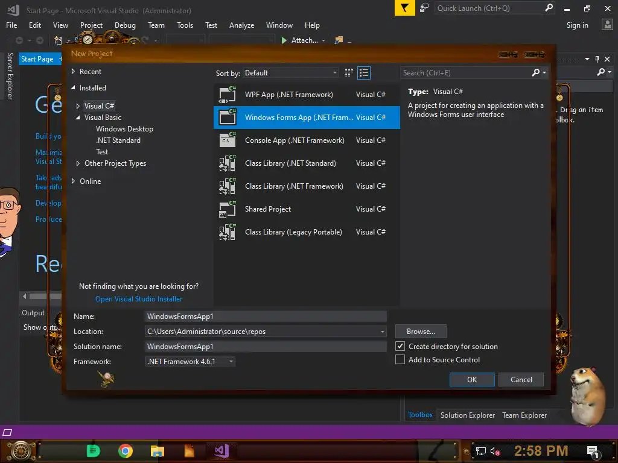The image size is (618, 463).
Task: Click the New Project toolbar icon
Action: coord(59,40)
